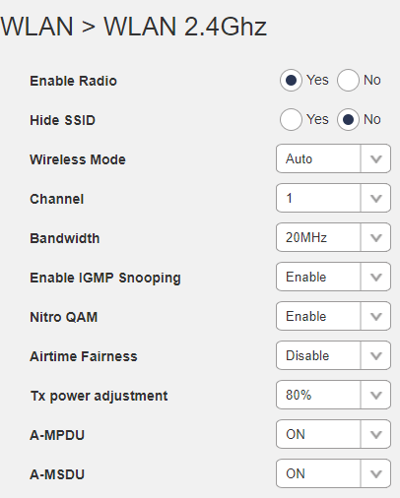The height and width of the screenshot is (498, 400).
Task: Click the Nitro QAM chevron arrow
Action: 376,317
